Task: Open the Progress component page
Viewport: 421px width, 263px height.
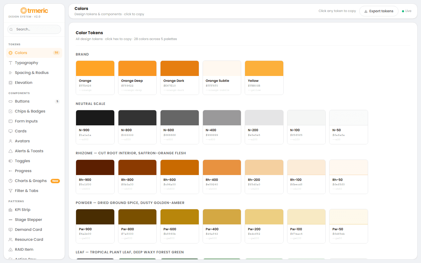Action: [34, 171]
